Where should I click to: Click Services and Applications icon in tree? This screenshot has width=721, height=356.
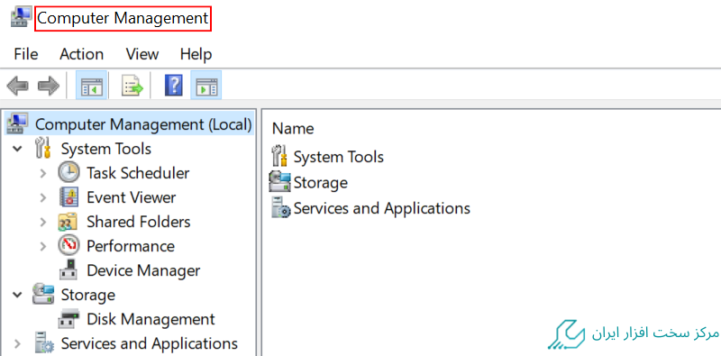(x=45, y=343)
